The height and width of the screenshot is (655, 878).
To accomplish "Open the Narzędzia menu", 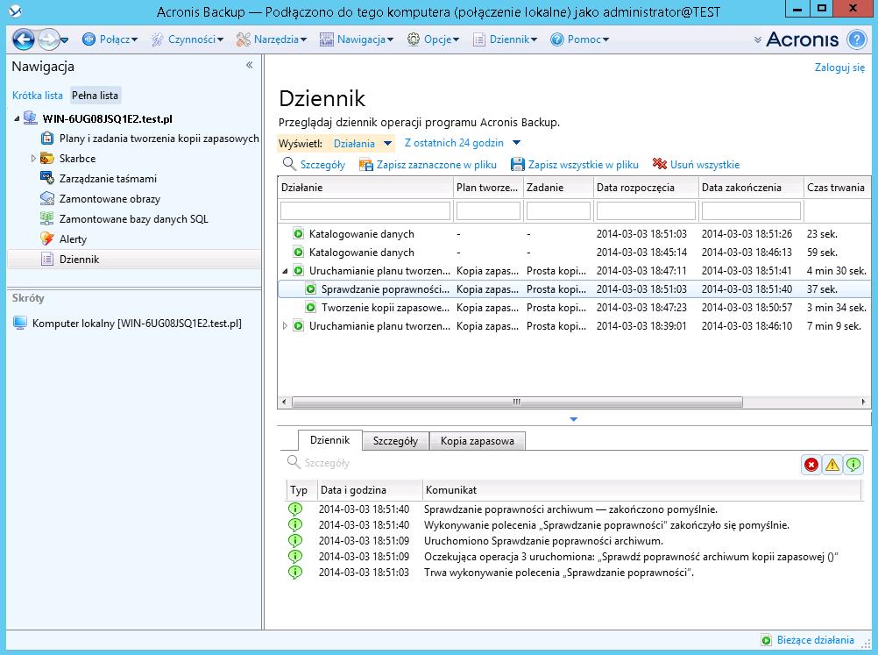I will coord(272,39).
